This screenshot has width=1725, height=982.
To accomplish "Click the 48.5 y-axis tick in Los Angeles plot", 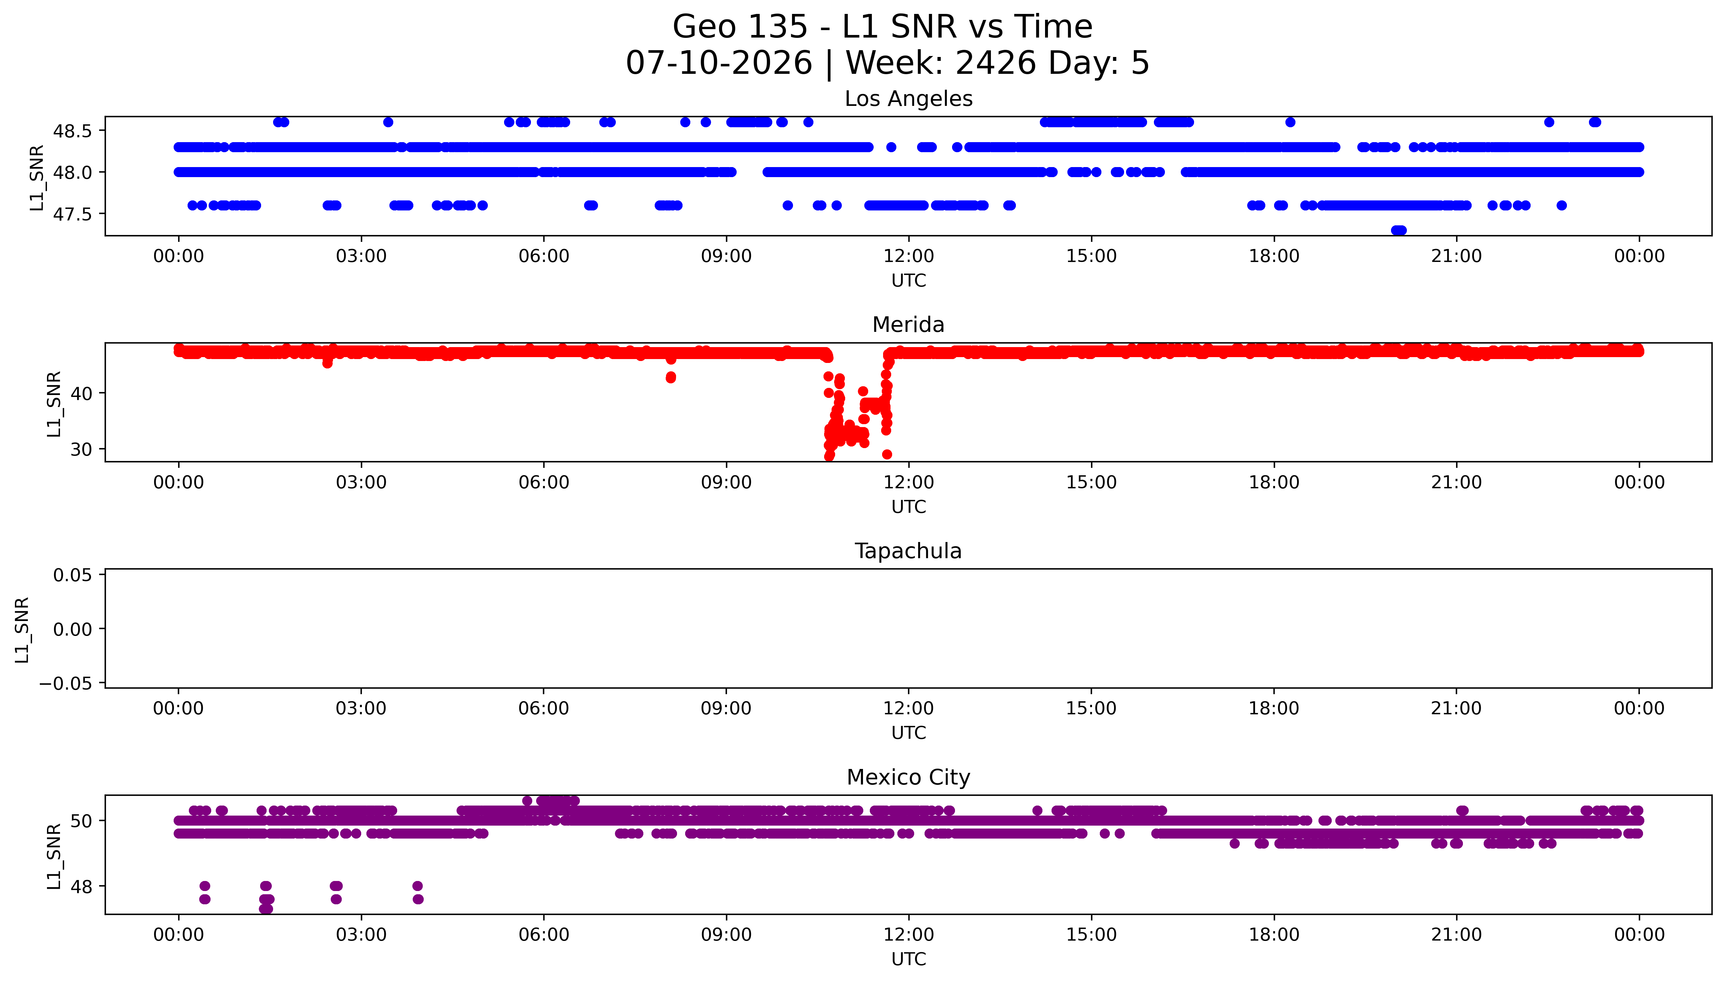I will [x=72, y=131].
